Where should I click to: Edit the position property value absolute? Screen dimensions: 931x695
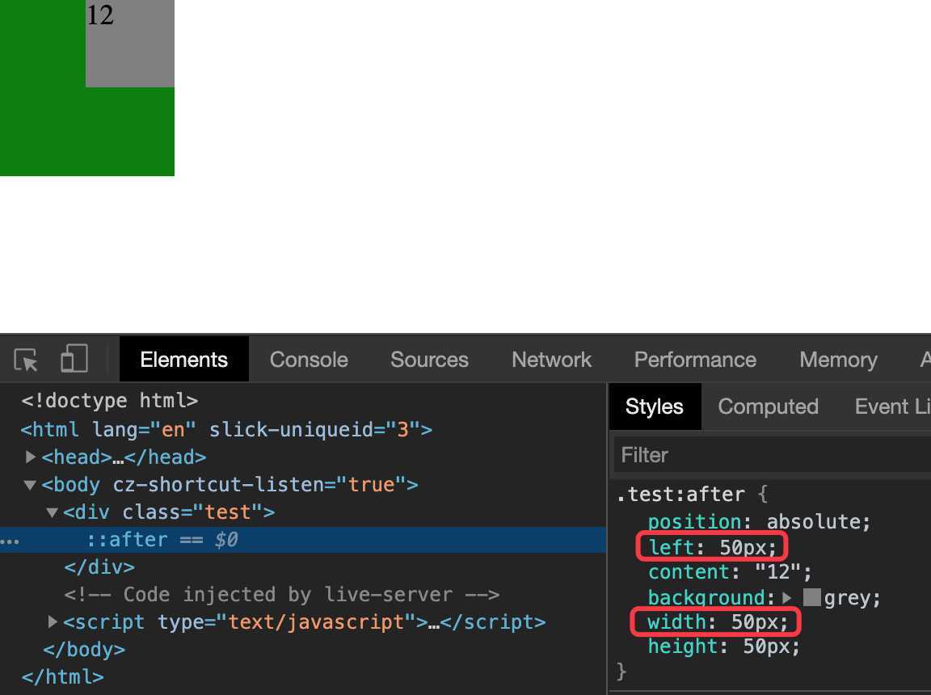(x=812, y=522)
